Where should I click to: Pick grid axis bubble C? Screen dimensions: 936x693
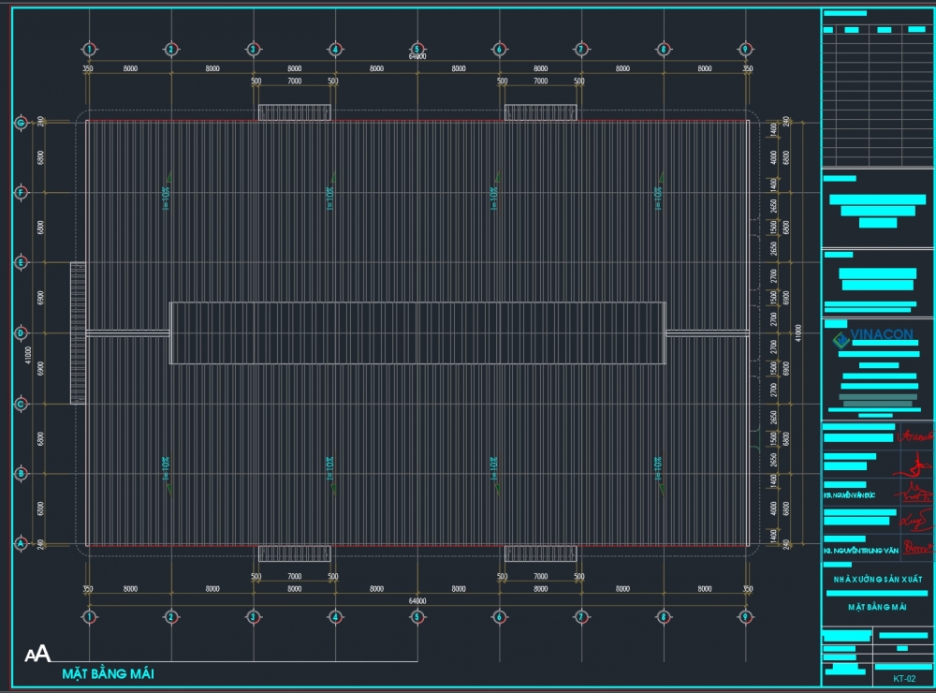[20, 404]
